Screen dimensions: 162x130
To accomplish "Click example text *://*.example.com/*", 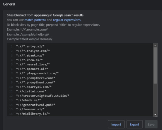I will click(34, 30).
